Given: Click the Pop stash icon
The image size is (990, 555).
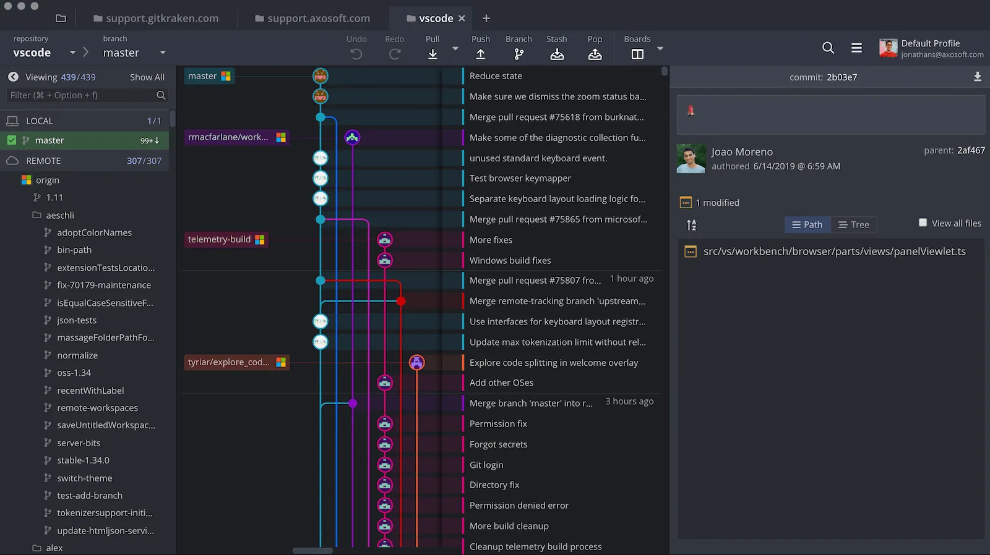Looking at the screenshot, I should coord(595,54).
